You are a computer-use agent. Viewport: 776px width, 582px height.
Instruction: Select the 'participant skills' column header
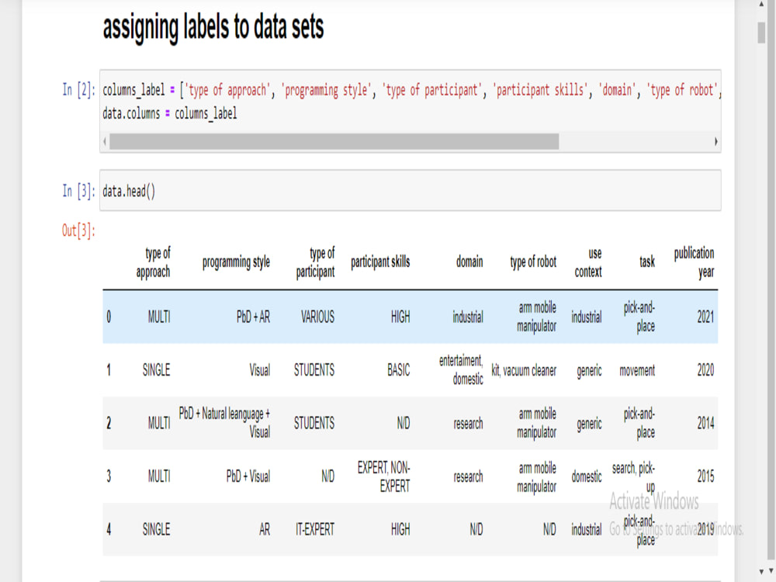380,259
